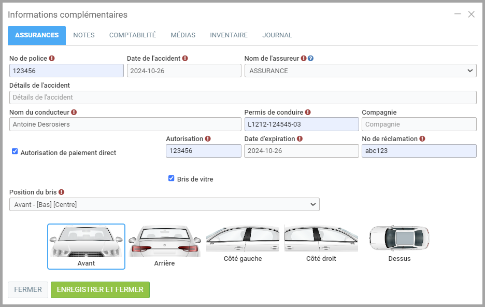This screenshot has height=307, width=485.
Task: Switch to the Comptabilité tab
Action: click(x=132, y=35)
